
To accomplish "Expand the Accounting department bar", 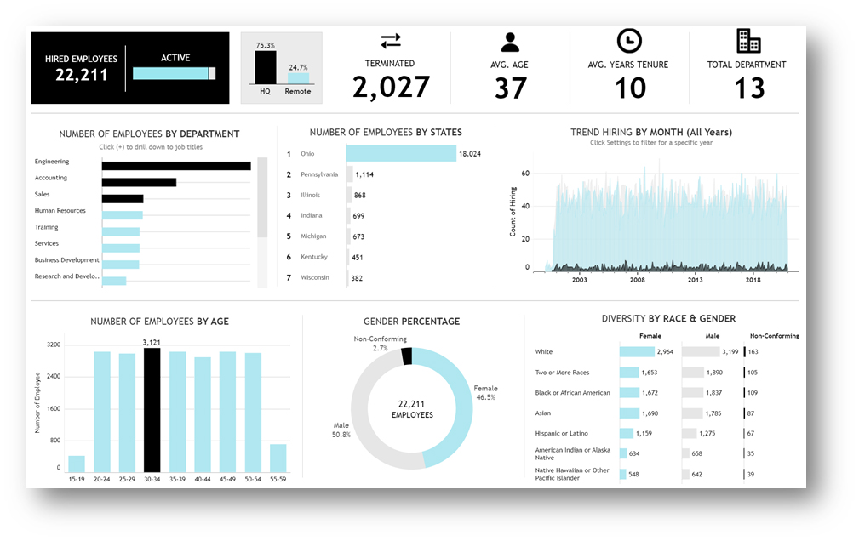I will (x=139, y=182).
